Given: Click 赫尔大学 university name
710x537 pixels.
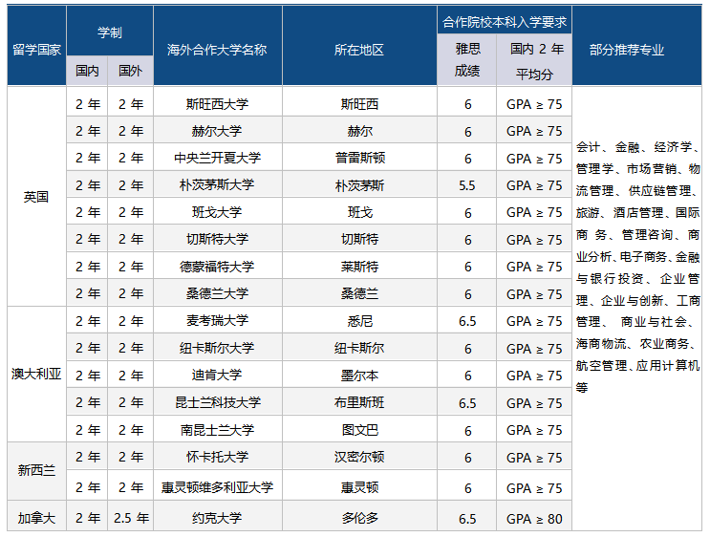Looking at the screenshot, I should 217,131.
